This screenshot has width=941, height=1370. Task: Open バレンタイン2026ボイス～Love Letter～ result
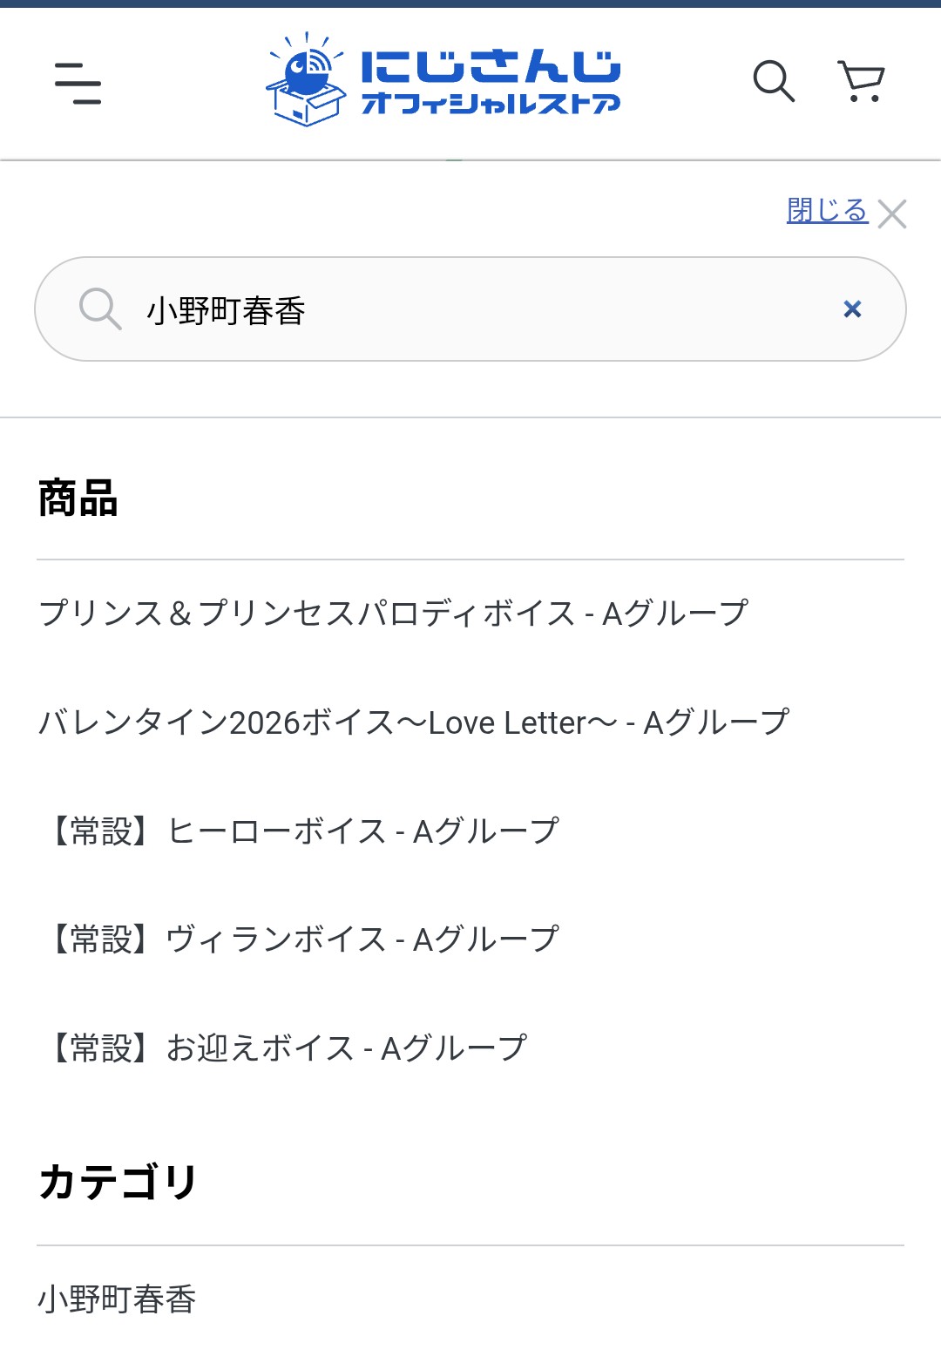click(x=414, y=722)
